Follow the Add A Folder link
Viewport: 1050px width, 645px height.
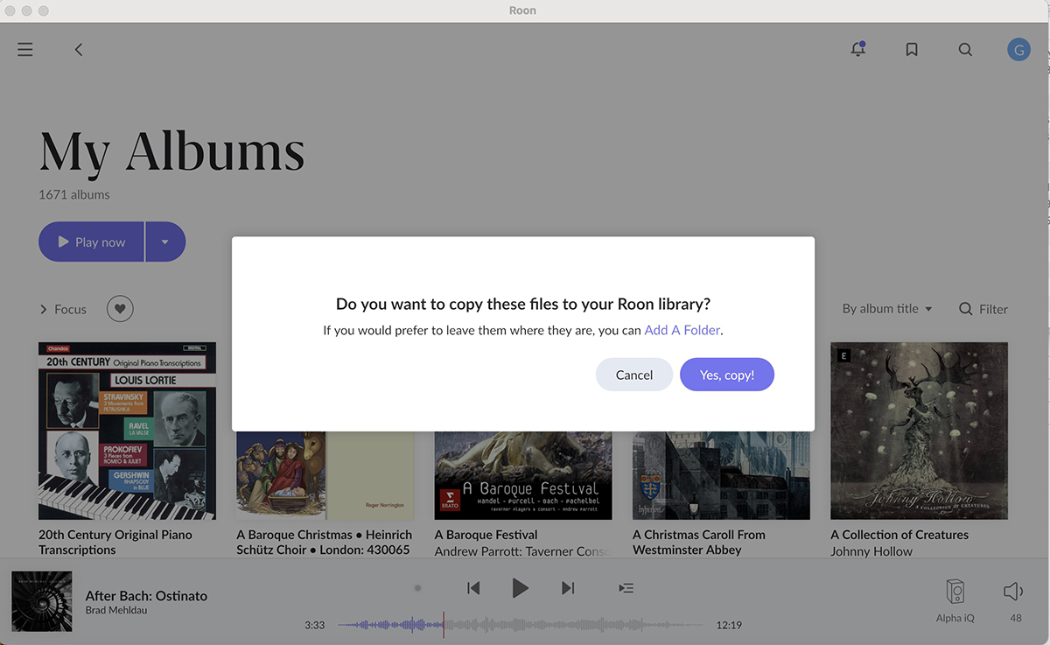pyautogui.click(x=683, y=330)
